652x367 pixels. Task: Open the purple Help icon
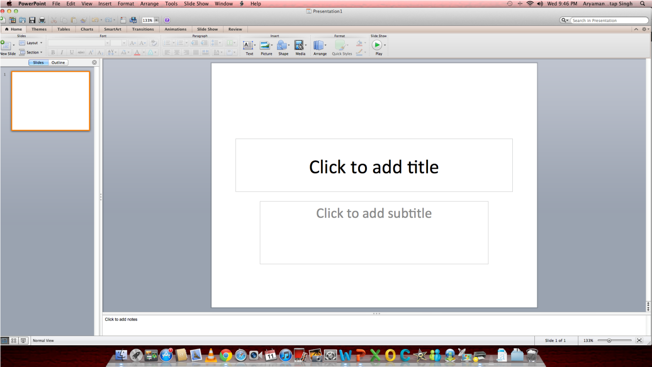tap(167, 20)
